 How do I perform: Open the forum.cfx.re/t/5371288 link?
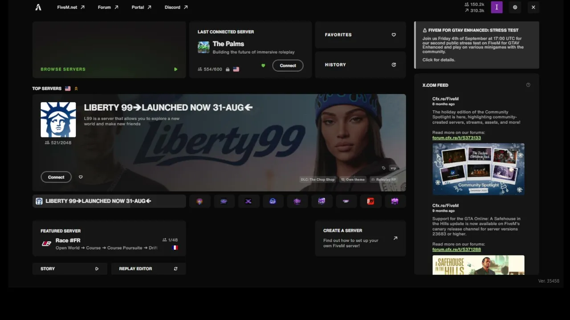click(456, 249)
